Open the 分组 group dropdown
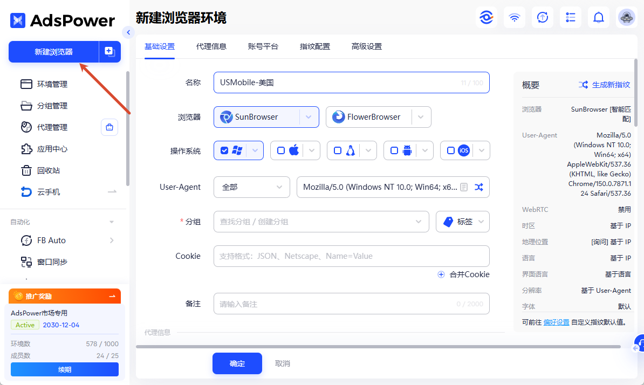Image resolution: width=644 pixels, height=385 pixels. coord(321,222)
